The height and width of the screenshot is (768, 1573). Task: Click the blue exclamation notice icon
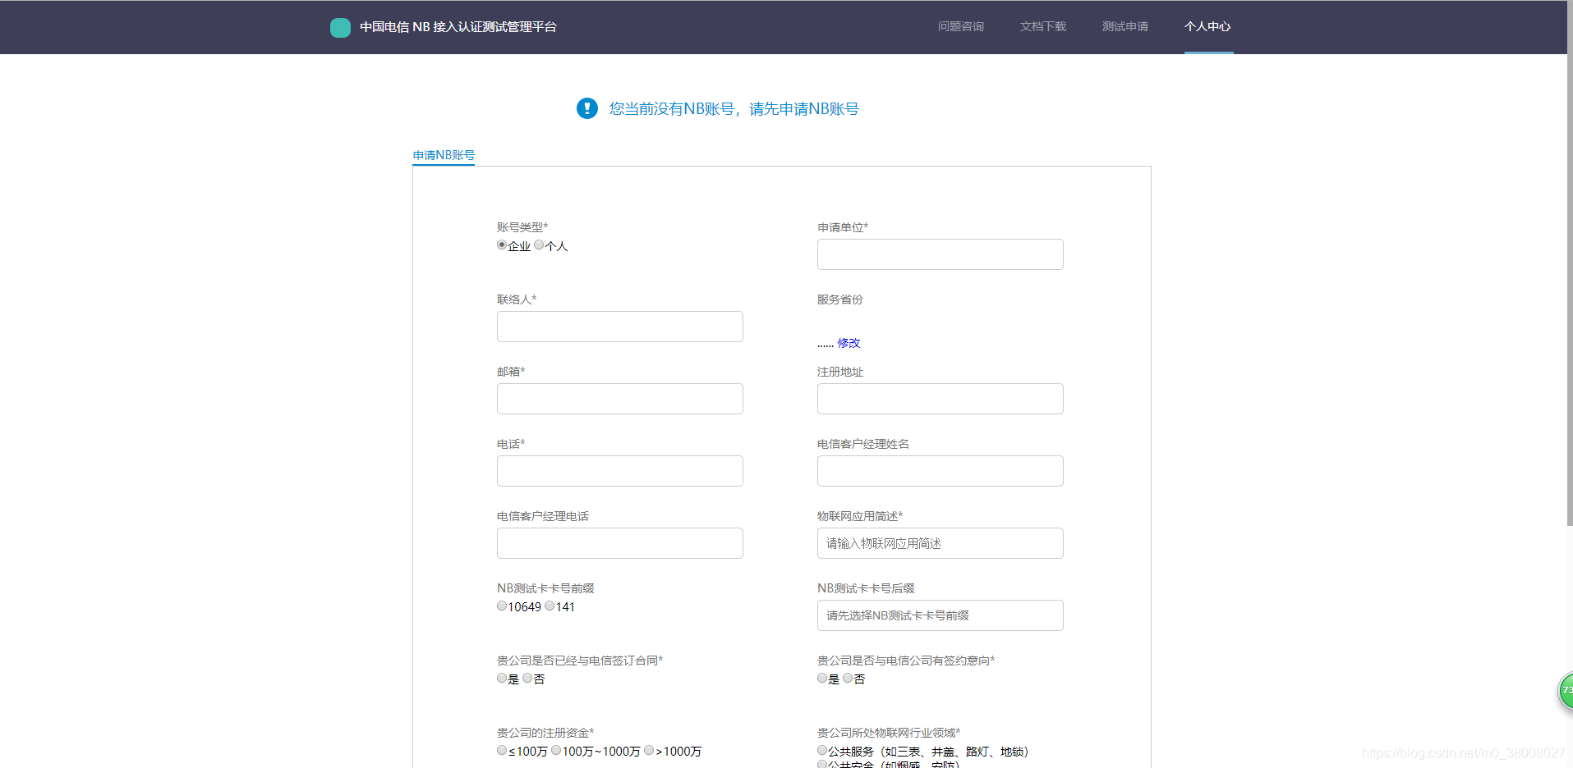(x=587, y=108)
